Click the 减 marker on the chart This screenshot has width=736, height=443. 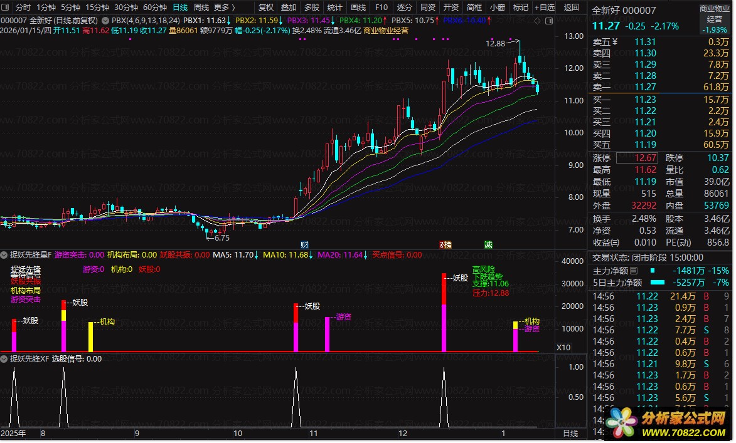tap(488, 245)
